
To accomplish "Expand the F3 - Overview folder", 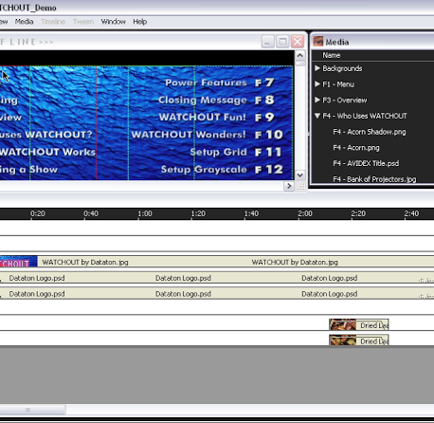I will [x=317, y=100].
